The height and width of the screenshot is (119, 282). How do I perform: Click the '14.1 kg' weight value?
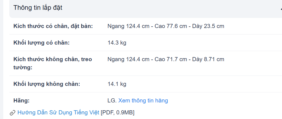pos(117,84)
